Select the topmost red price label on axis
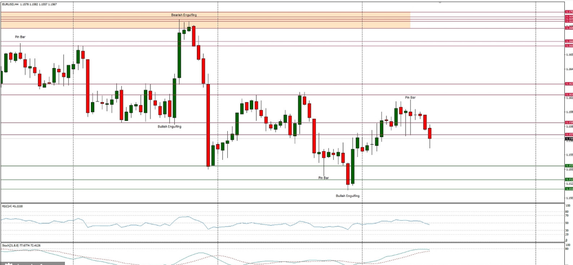Screen dimensions: 573x265 click(569, 12)
